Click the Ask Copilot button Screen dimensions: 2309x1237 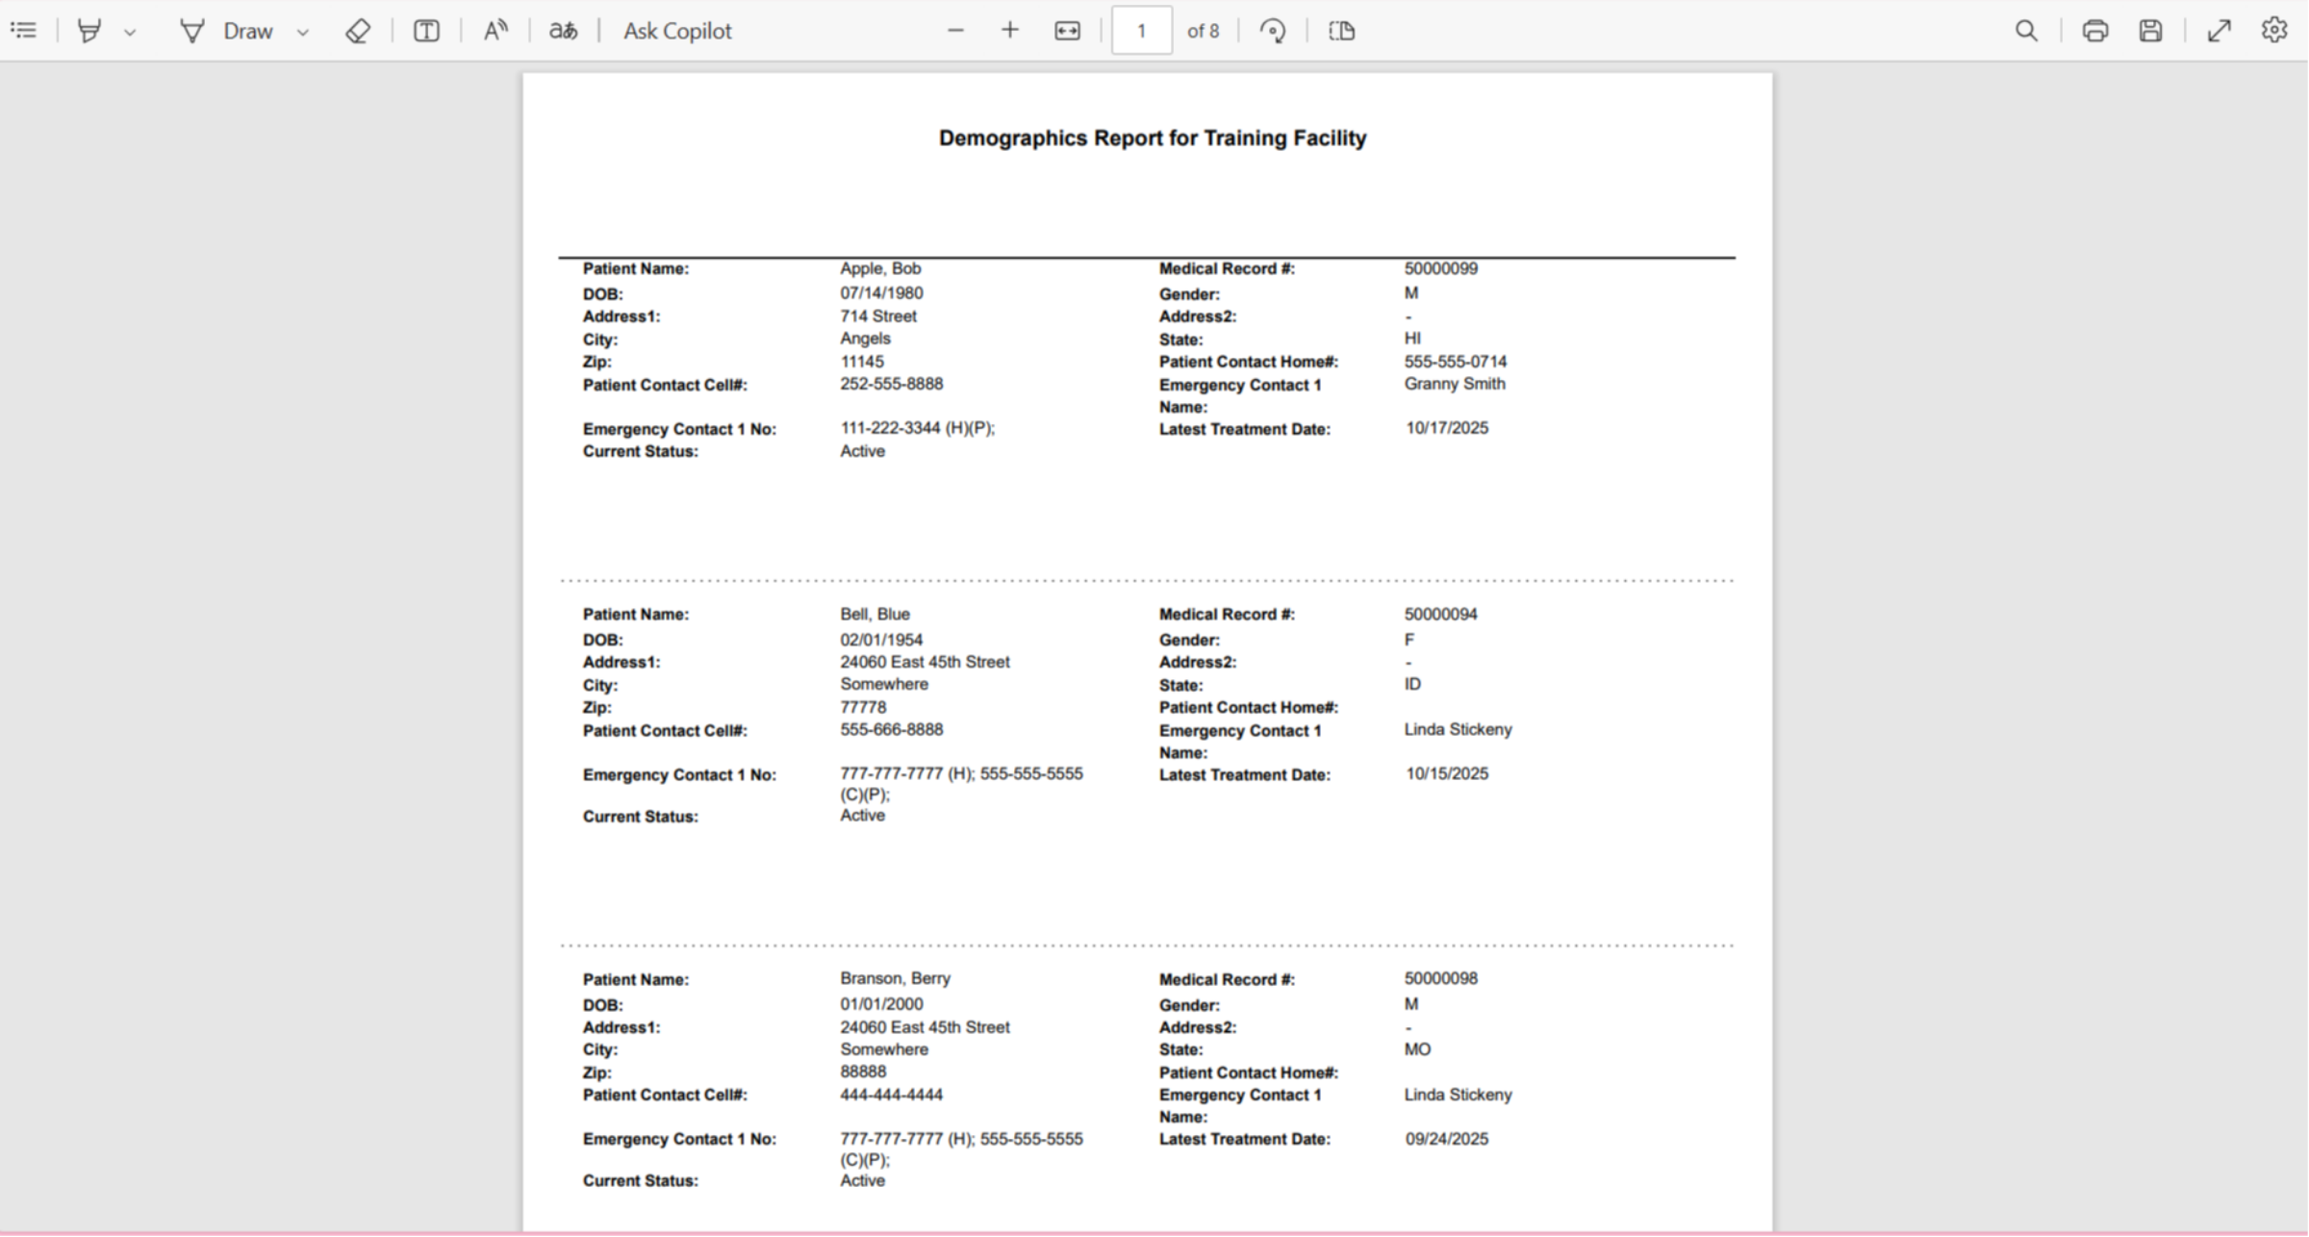(x=677, y=31)
